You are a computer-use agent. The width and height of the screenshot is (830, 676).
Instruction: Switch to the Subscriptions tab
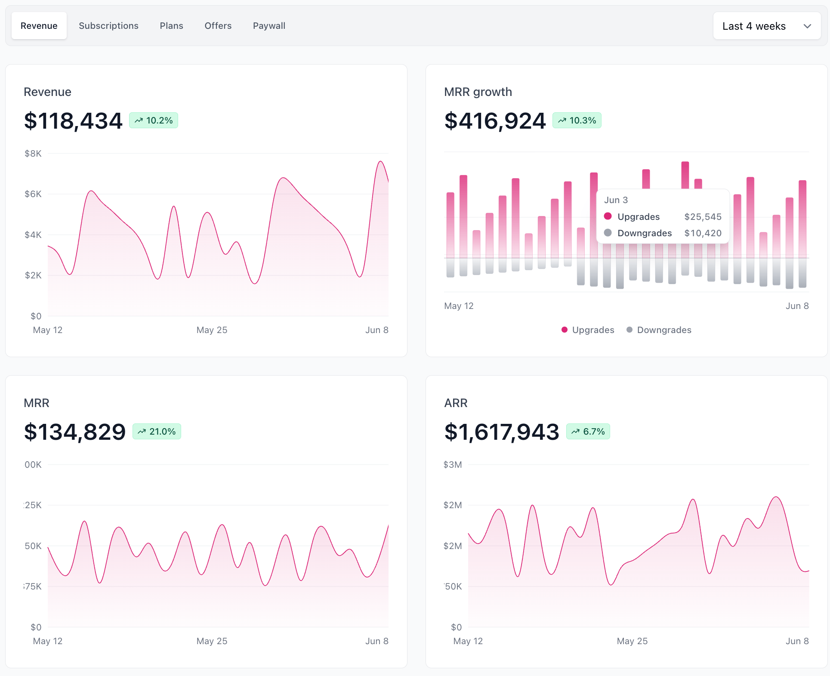pyautogui.click(x=108, y=26)
